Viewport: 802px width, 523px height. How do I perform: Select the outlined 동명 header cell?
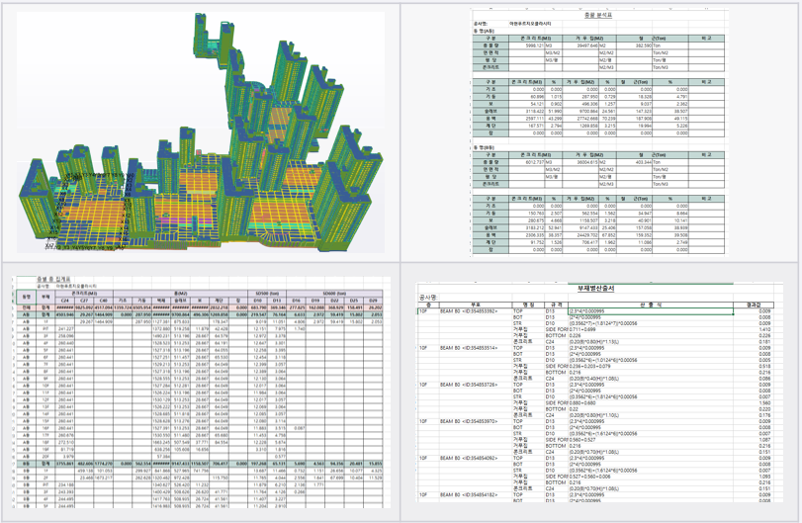26,297
